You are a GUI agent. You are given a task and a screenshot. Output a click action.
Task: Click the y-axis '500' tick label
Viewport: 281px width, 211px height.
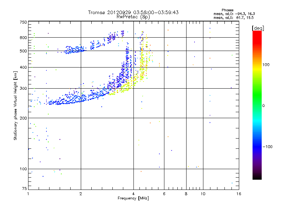click(23, 51)
